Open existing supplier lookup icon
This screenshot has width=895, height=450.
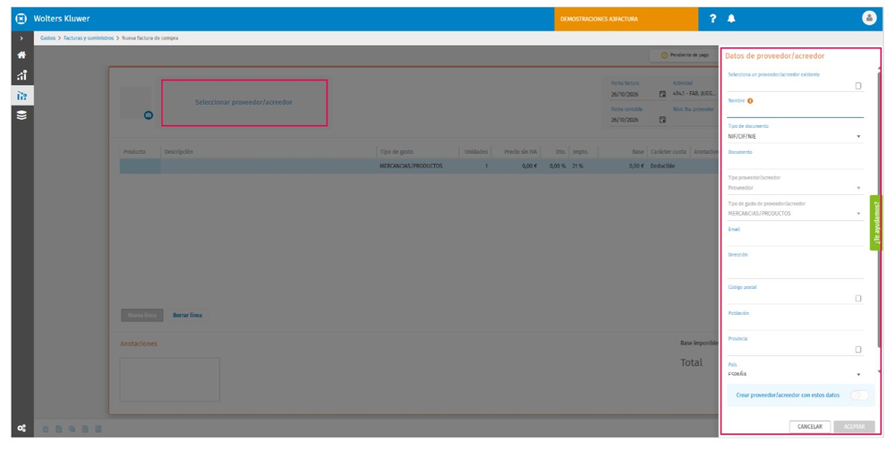pyautogui.click(x=858, y=86)
